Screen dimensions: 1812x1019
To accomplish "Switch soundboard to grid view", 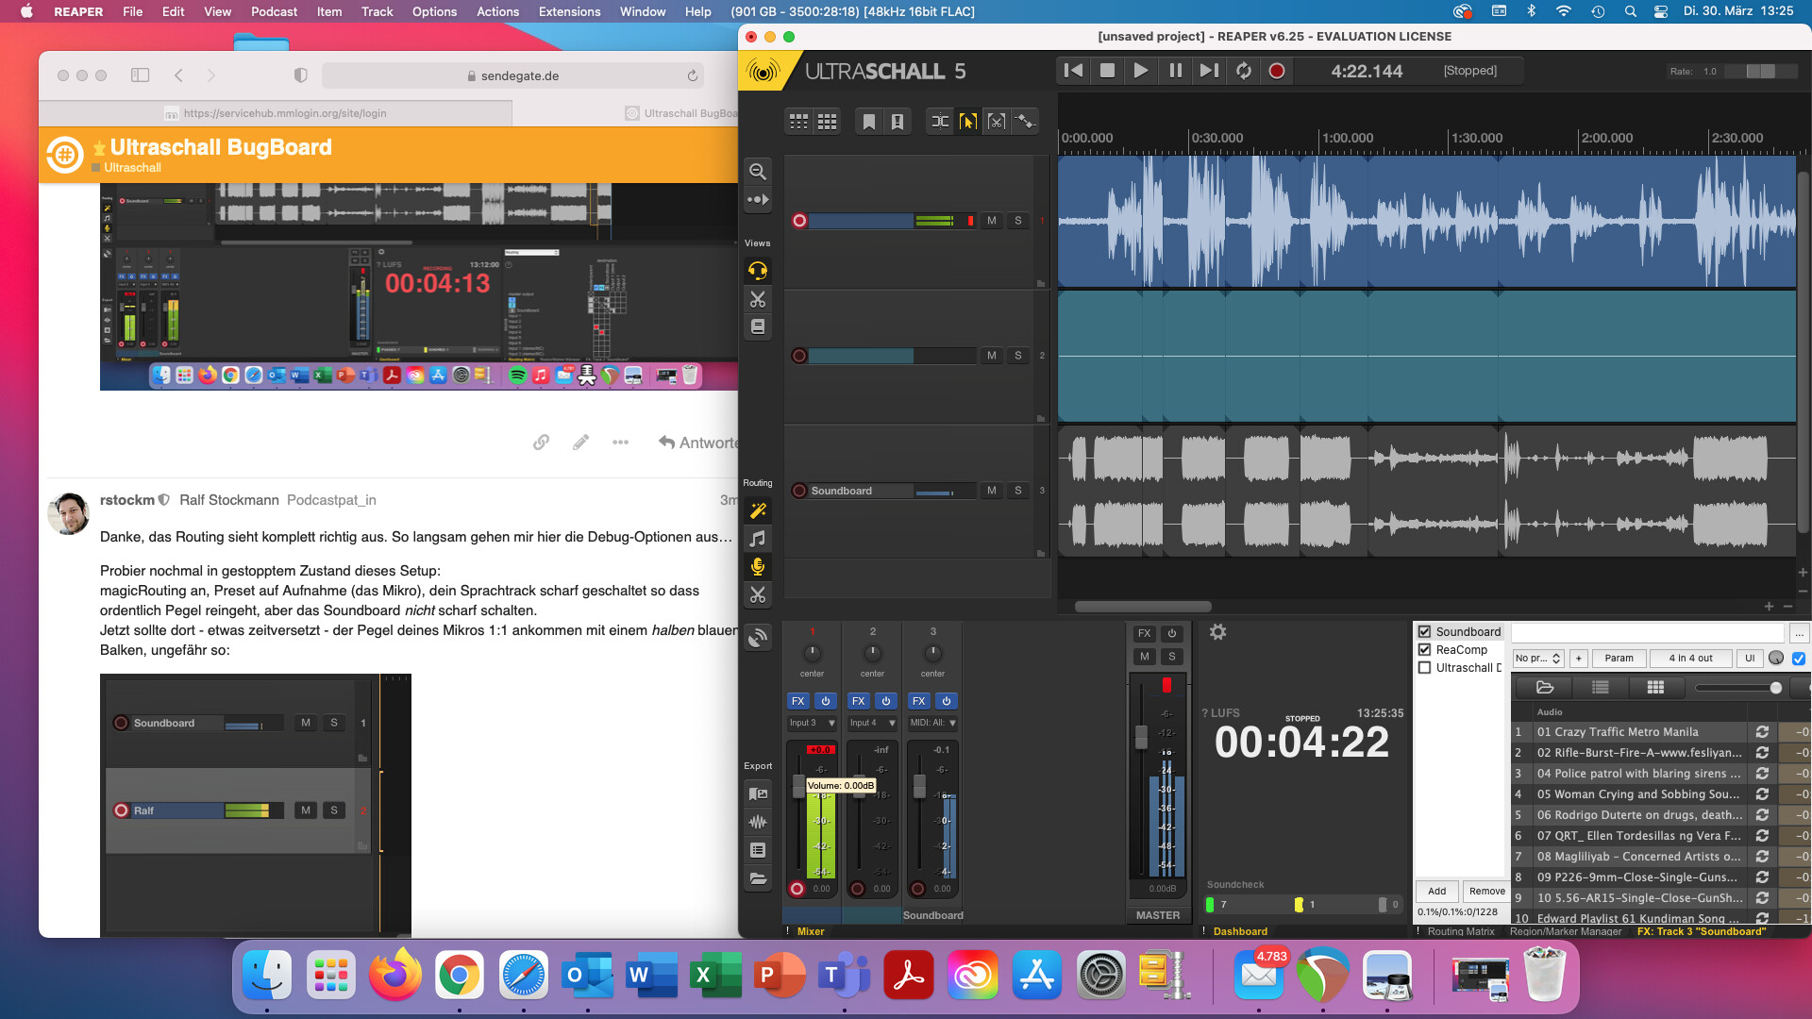I will tap(1655, 687).
